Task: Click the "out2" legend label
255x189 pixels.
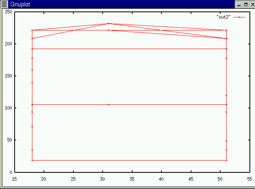Action: click(x=223, y=17)
